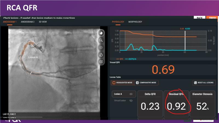219x123 pixels.
Task: Select the pan hand tool
Action: pyautogui.click(x=101, y=33)
